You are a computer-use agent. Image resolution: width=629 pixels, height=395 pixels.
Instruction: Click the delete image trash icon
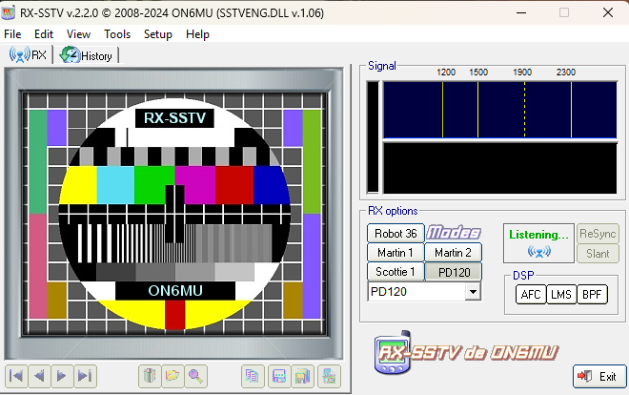click(x=149, y=376)
